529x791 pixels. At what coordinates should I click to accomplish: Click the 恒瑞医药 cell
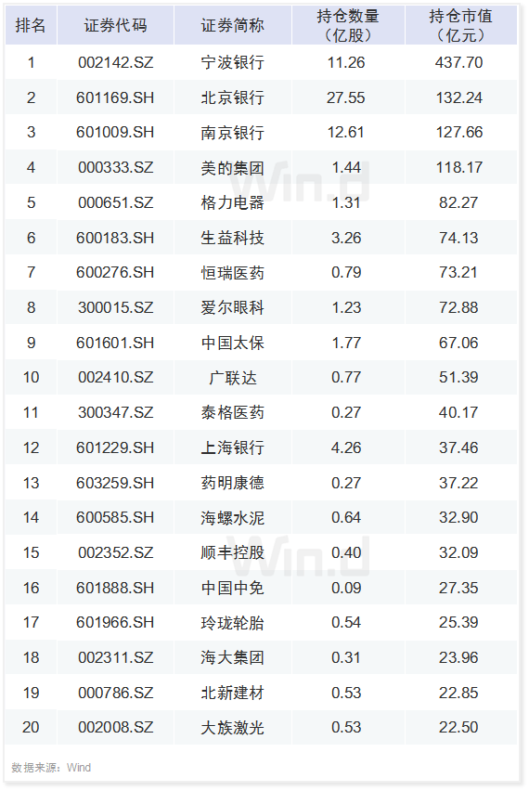pyautogui.click(x=232, y=272)
